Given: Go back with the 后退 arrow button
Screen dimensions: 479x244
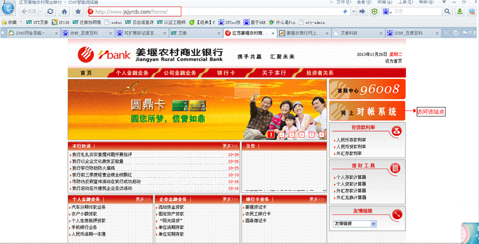Looking at the screenshot, I should [29, 12].
